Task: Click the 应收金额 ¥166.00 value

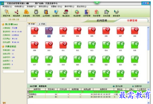Action: tap(16, 42)
